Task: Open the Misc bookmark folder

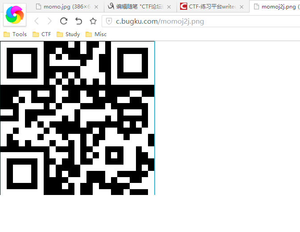Action: [96, 34]
